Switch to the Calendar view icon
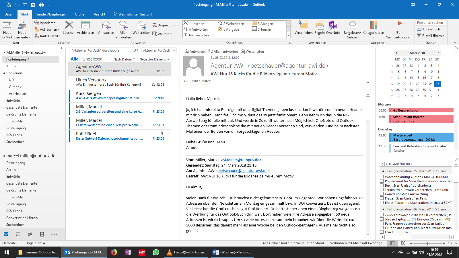The image size is (459, 258). coord(18,234)
